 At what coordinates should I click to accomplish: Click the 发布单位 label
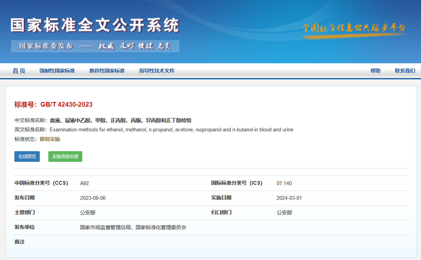point(25,227)
